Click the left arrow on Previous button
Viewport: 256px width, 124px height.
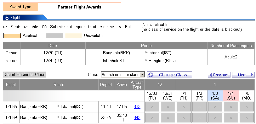point(211,75)
